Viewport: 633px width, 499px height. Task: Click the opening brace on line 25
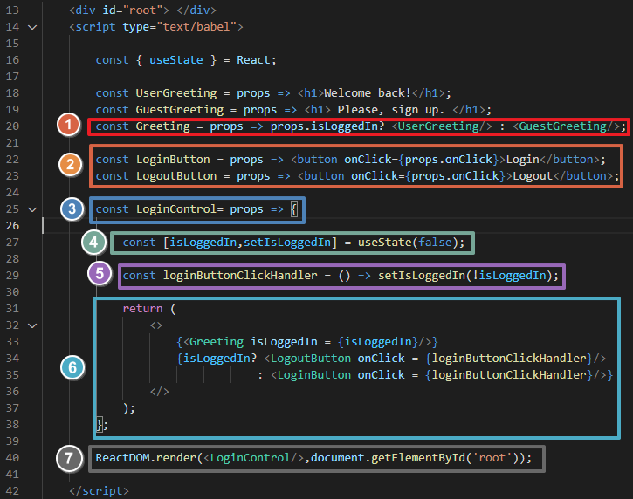pos(294,209)
